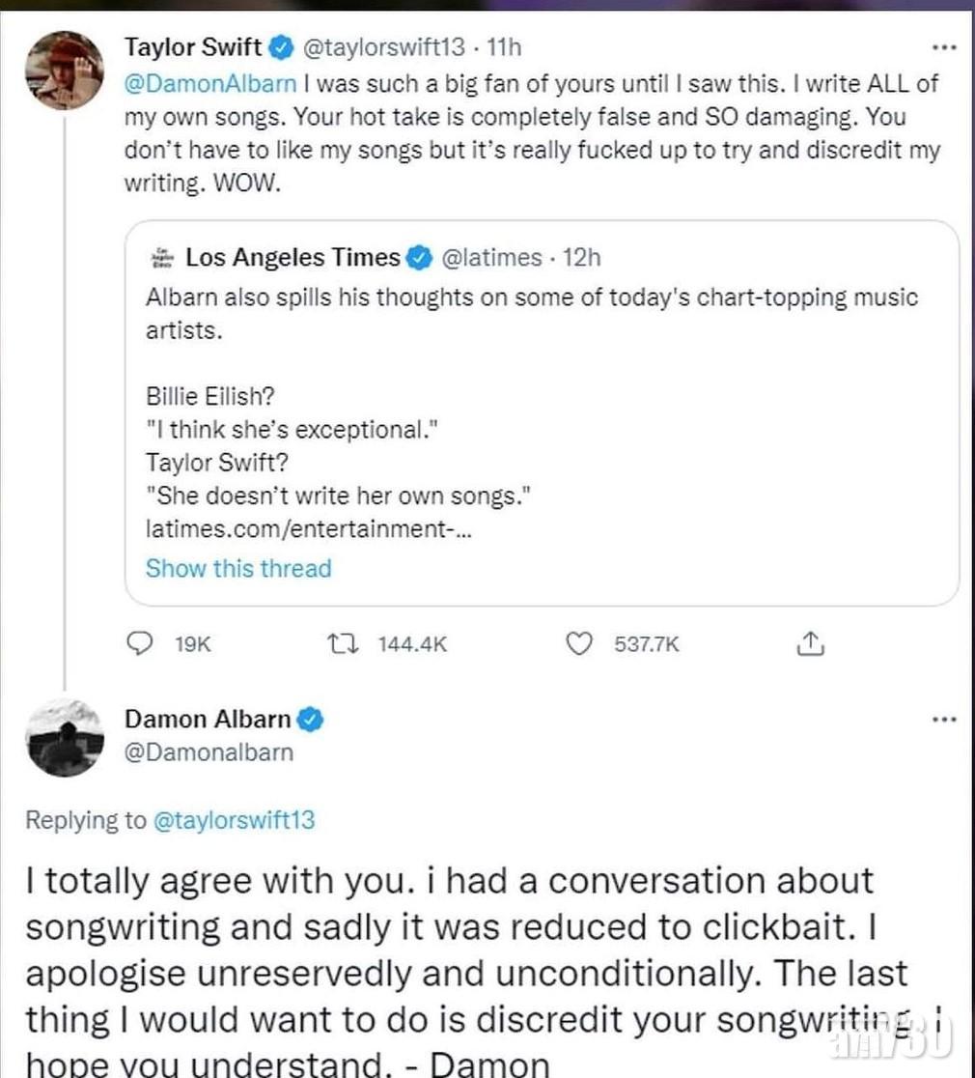This screenshot has width=975, height=1078.
Task: Open the more options menu on Damon Albarn's tweet
Action: [x=943, y=720]
